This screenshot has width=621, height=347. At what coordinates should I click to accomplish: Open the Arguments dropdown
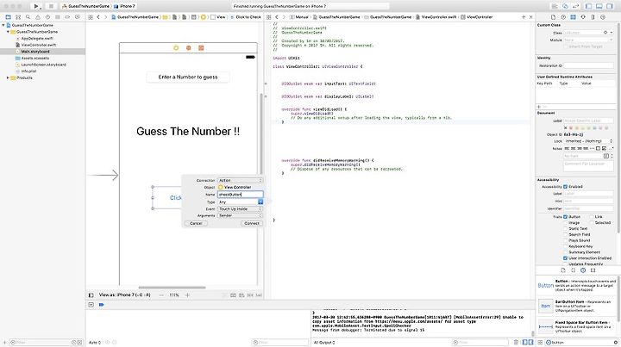[x=240, y=215]
